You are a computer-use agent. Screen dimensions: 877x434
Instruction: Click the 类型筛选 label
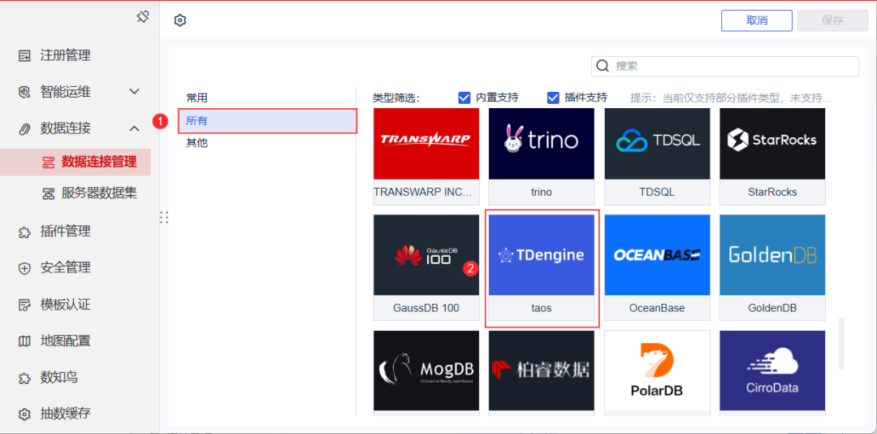[396, 98]
